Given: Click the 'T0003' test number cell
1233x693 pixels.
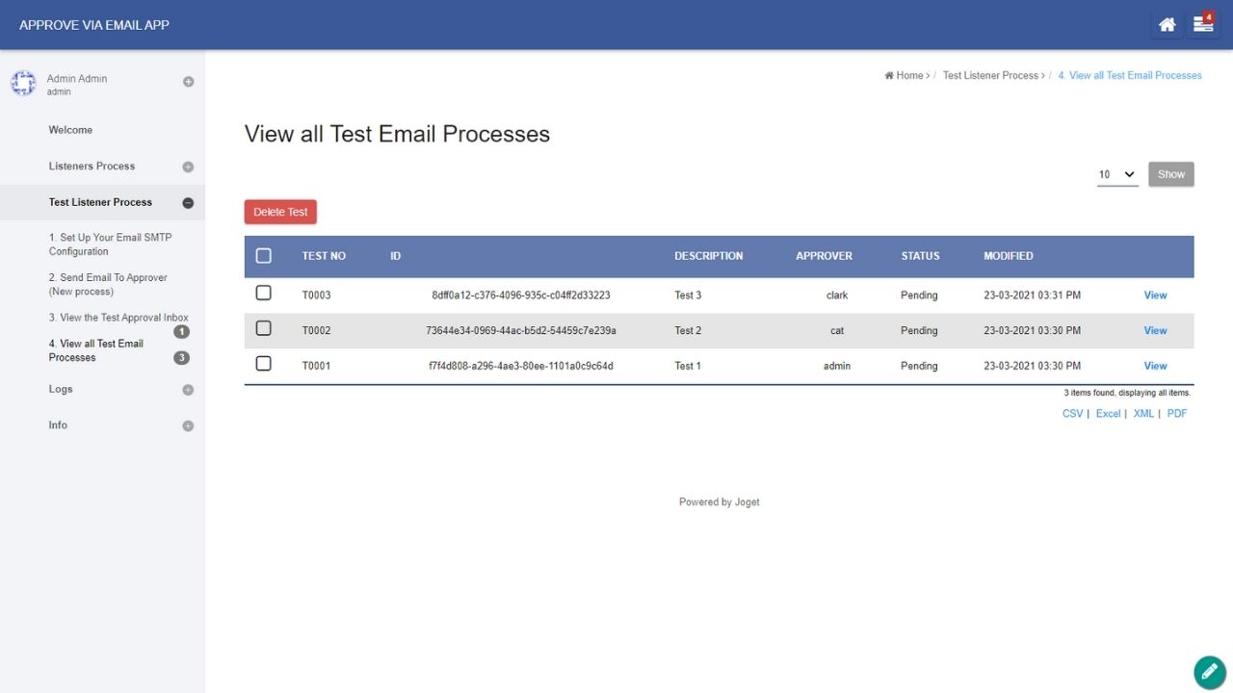Looking at the screenshot, I should coord(316,295).
